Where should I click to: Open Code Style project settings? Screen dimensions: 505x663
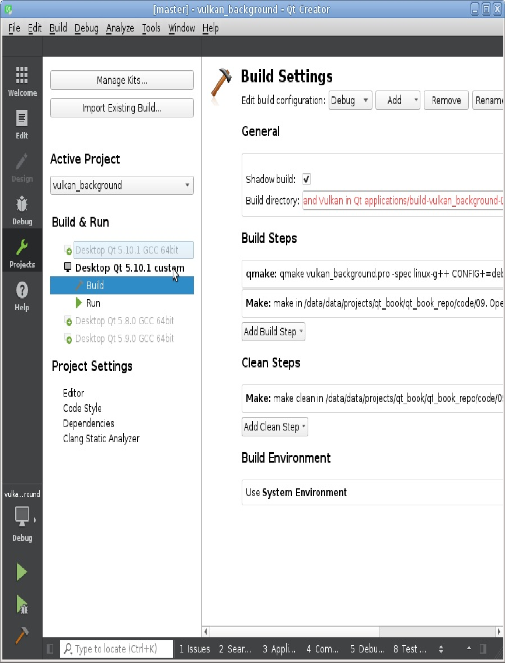point(82,408)
